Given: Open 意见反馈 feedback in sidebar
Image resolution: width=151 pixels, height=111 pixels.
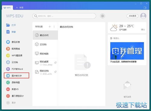Looking at the screenshot, I should coord(13,42).
